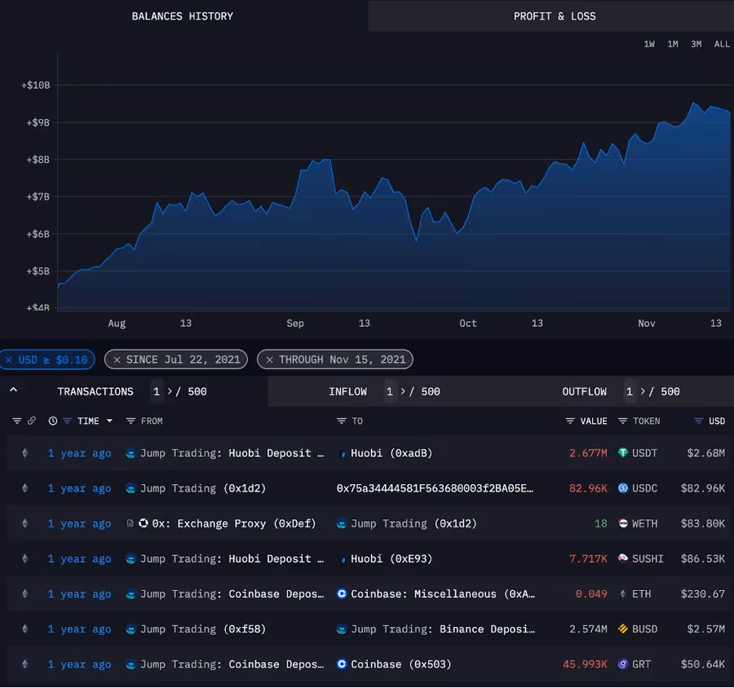Go to next Outflow page arrow
734x688 pixels.
click(x=643, y=391)
